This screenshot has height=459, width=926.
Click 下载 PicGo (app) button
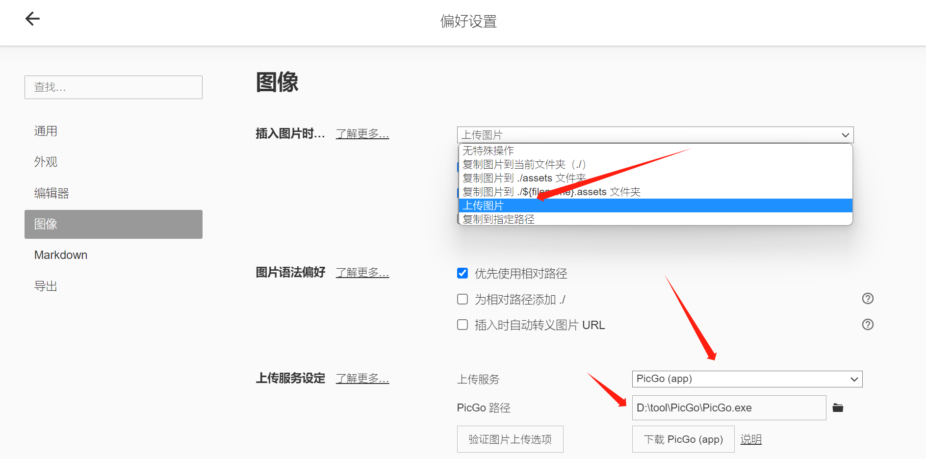tap(683, 439)
